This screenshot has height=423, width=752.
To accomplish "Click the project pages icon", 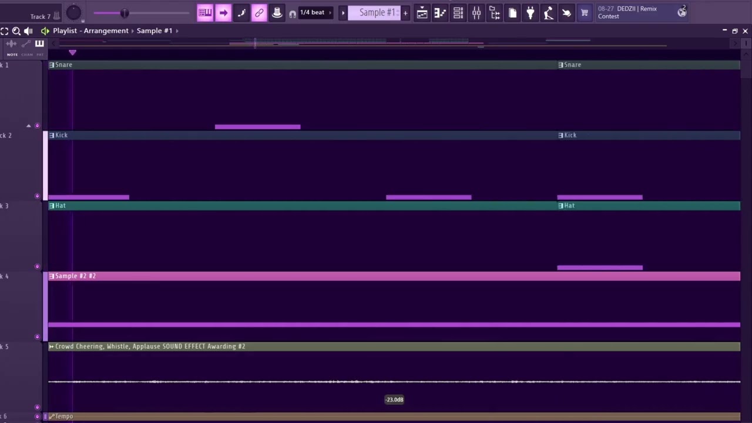I will click(x=512, y=12).
